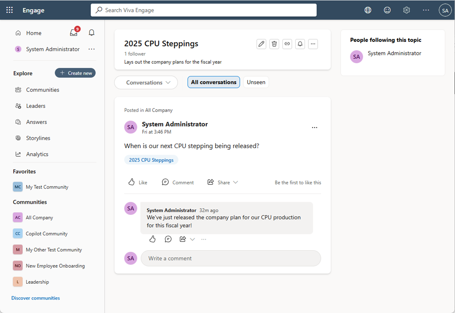Open more options on the post
Screen dimensions: 455x313
pos(315,127)
